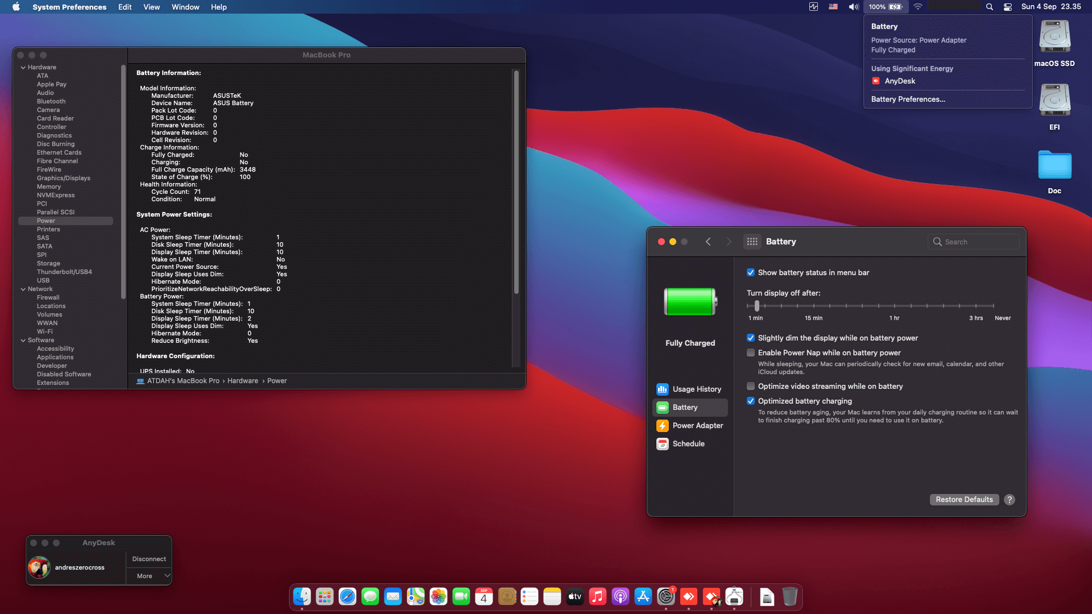Click the Battery section icon

click(663, 407)
